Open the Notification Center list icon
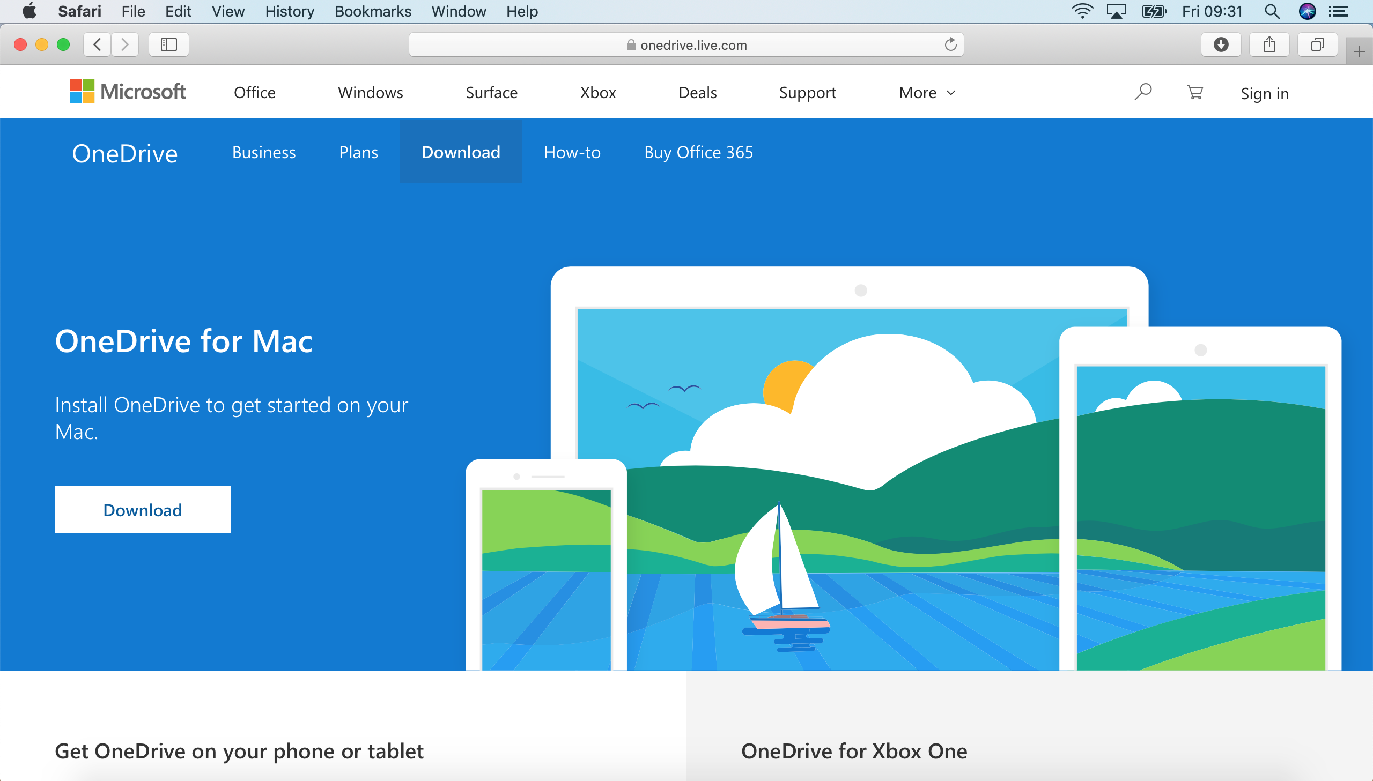This screenshot has width=1373, height=781. 1339,11
